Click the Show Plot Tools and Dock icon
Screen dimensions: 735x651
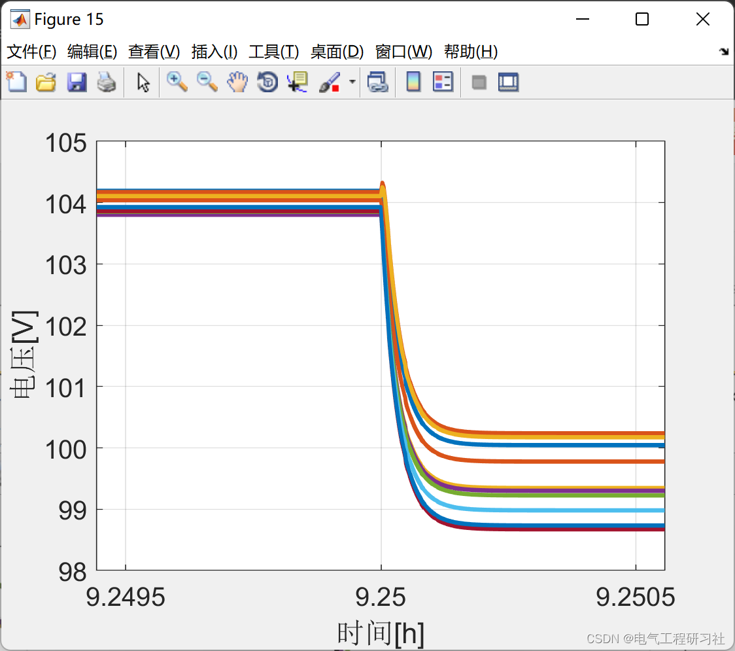(509, 82)
